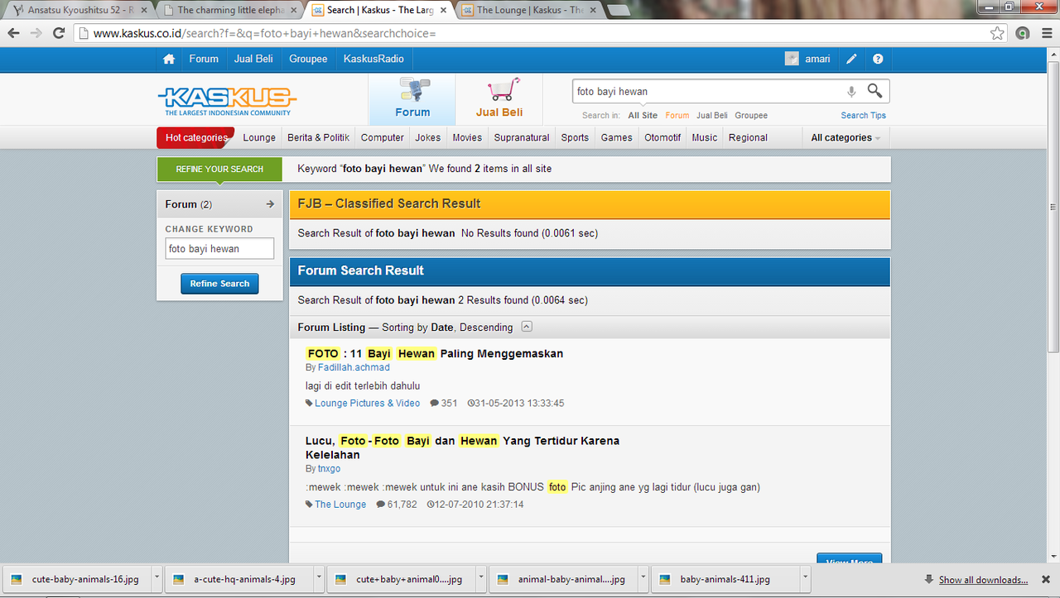
Task: Open Groupee menu item
Action: pos(308,59)
